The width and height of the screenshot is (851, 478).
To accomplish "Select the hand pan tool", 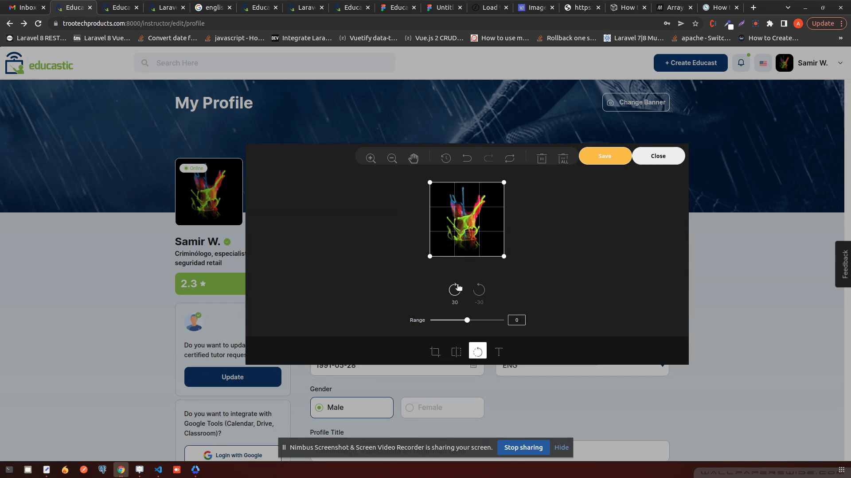I will (413, 158).
